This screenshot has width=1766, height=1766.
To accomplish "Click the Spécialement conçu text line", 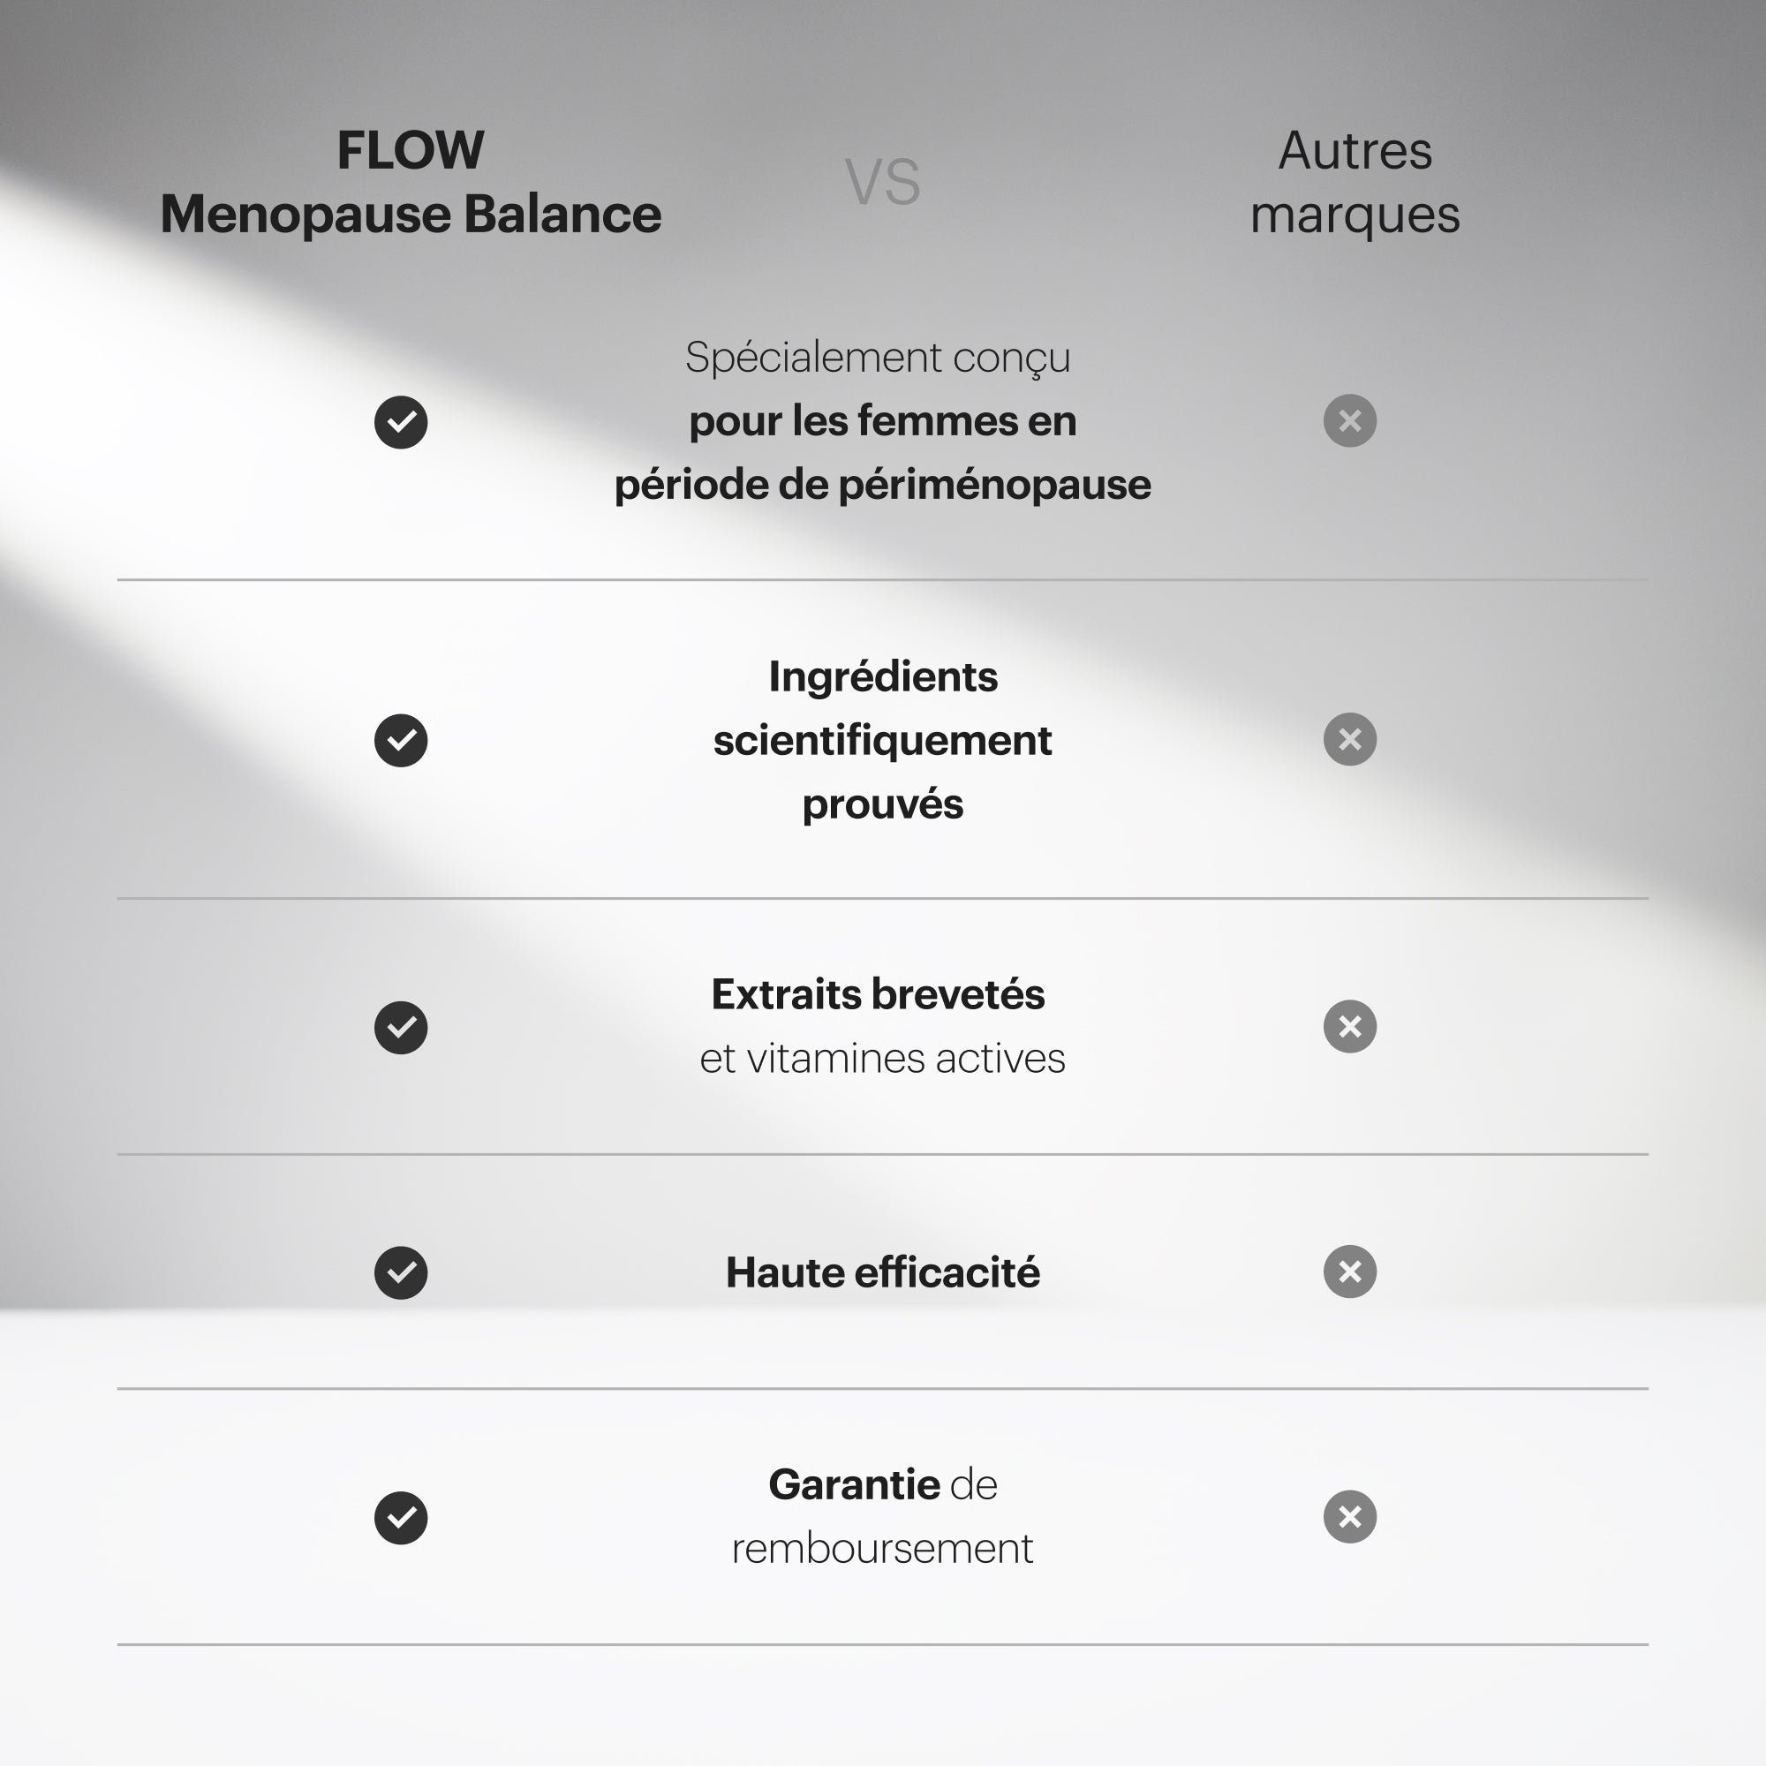I will (878, 358).
